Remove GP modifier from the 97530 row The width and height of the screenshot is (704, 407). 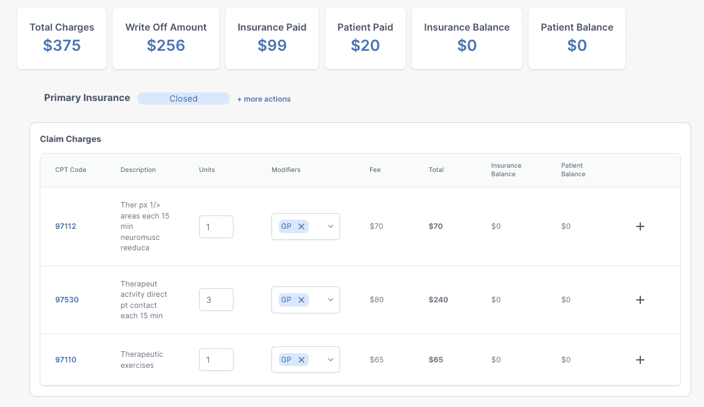click(x=301, y=300)
